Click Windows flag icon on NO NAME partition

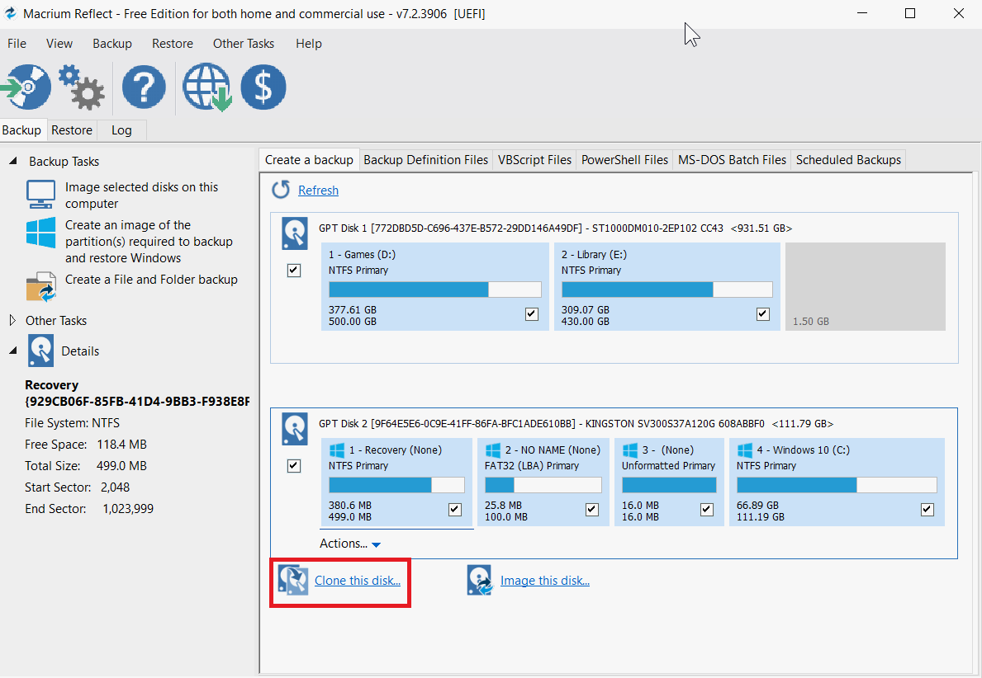coord(493,450)
